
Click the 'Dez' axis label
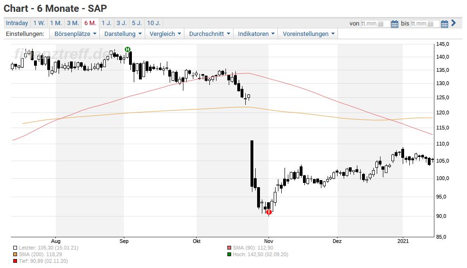click(x=337, y=241)
